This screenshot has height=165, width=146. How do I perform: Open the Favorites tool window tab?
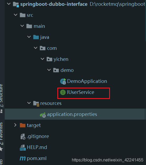[x=2, y=134]
